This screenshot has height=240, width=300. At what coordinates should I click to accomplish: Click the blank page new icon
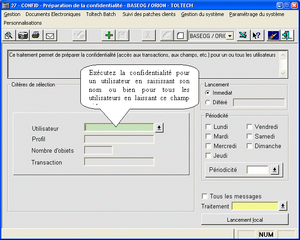(x=180, y=36)
